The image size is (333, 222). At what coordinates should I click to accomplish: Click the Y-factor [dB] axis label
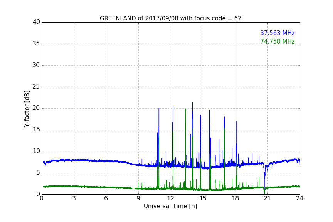[x=27, y=109]
